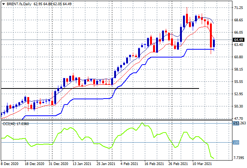
Task: Select the OHLC values 62.95 64.88 62.05 64.49
Action: coord(52,4)
